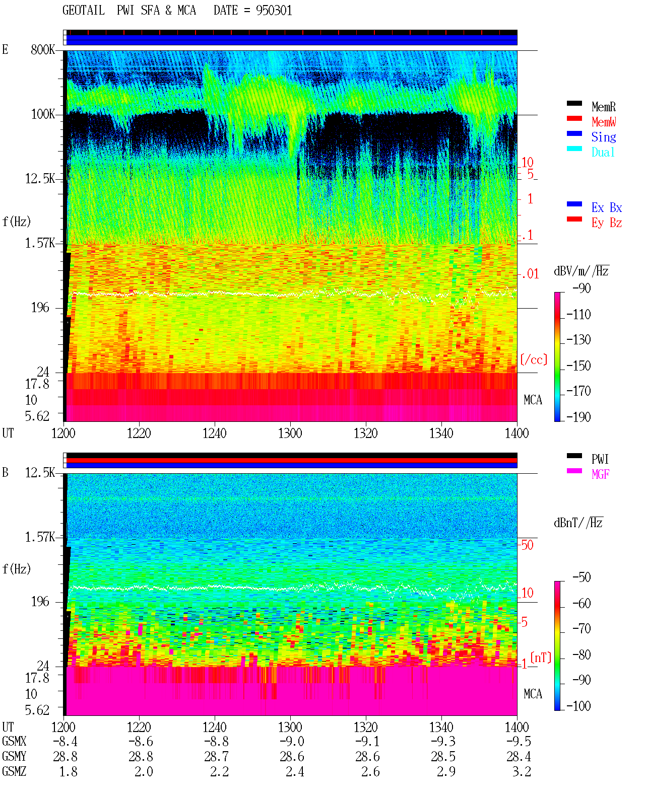Screen dimensions: 645x802
Task: Click the red 50 marker right of B panel
Action: (527, 545)
